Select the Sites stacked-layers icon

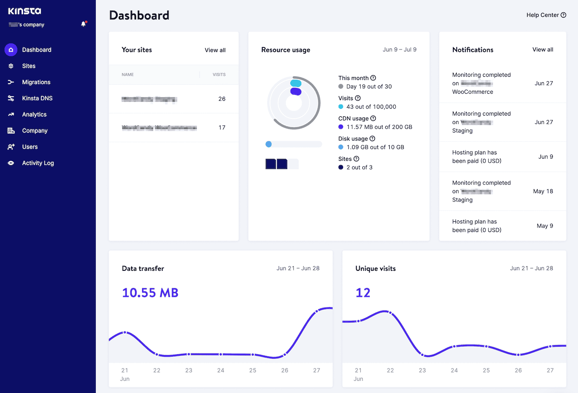coord(10,66)
